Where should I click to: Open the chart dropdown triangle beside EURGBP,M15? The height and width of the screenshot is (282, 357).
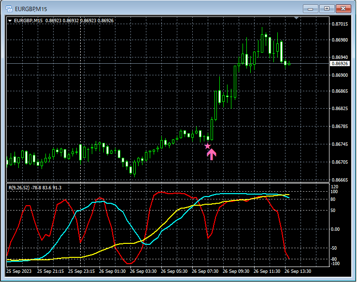[x=10, y=21]
